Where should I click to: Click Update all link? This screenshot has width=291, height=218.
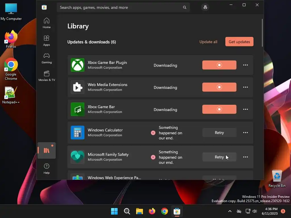click(208, 42)
